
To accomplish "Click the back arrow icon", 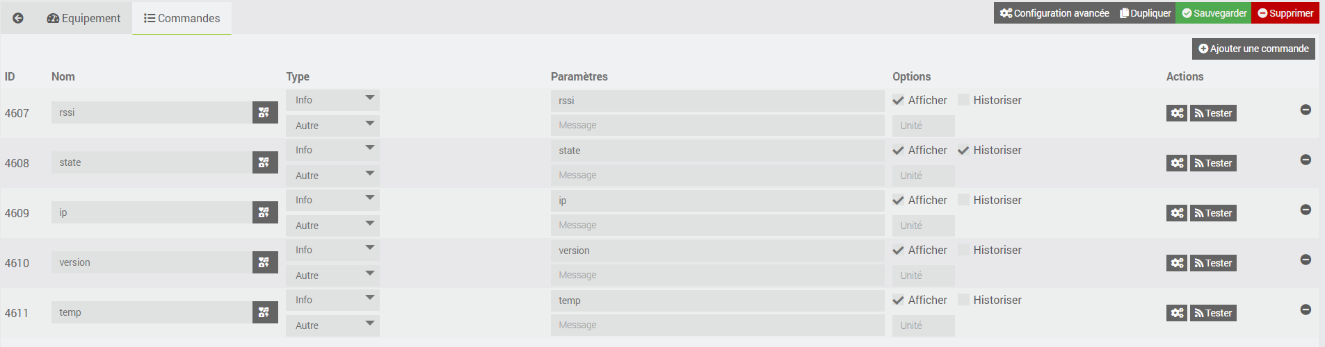I will tap(18, 18).
